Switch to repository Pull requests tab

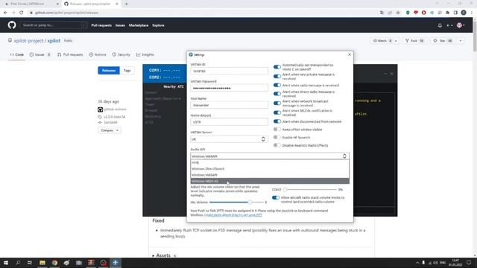[x=70, y=54]
